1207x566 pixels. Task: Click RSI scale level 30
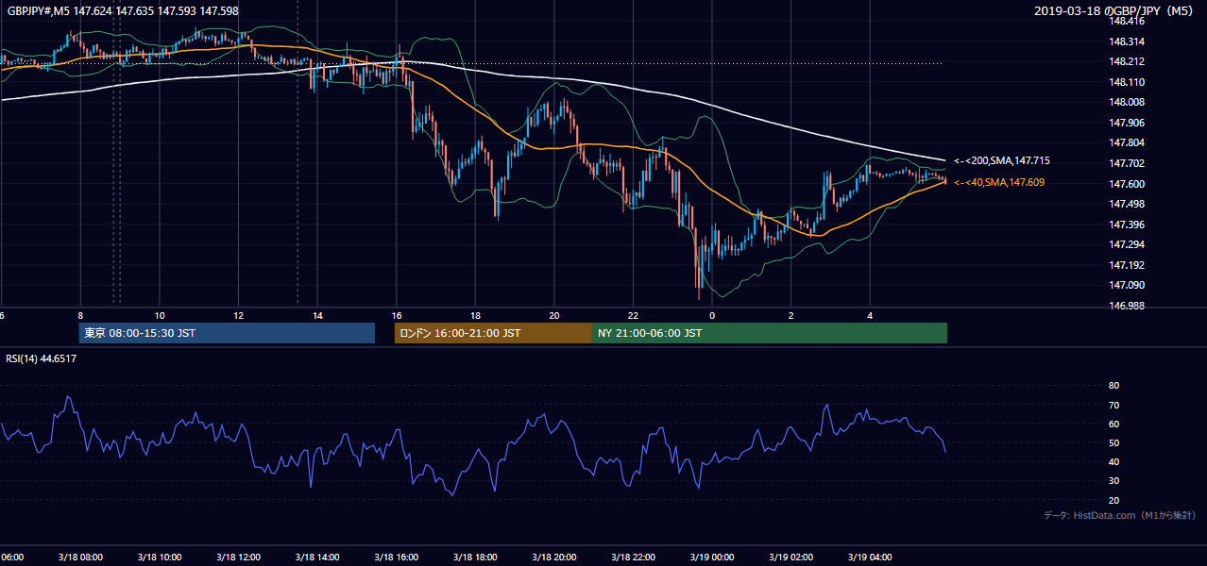[x=1113, y=481]
